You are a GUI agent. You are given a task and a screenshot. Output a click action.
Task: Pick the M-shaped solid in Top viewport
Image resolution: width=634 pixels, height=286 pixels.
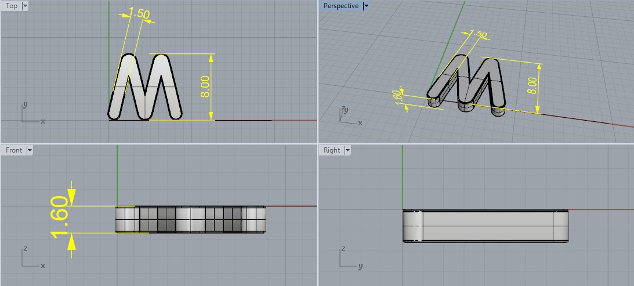point(145,87)
